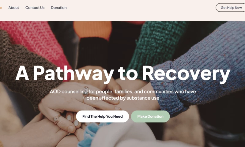Image resolution: width=245 pixels, height=147 pixels.
Task: Open the Donation nav link
Action: (x=59, y=7)
